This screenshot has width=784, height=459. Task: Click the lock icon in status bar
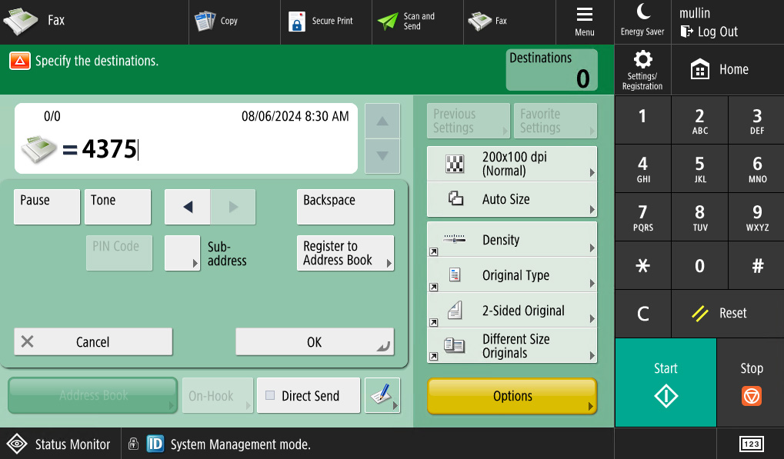(x=133, y=444)
